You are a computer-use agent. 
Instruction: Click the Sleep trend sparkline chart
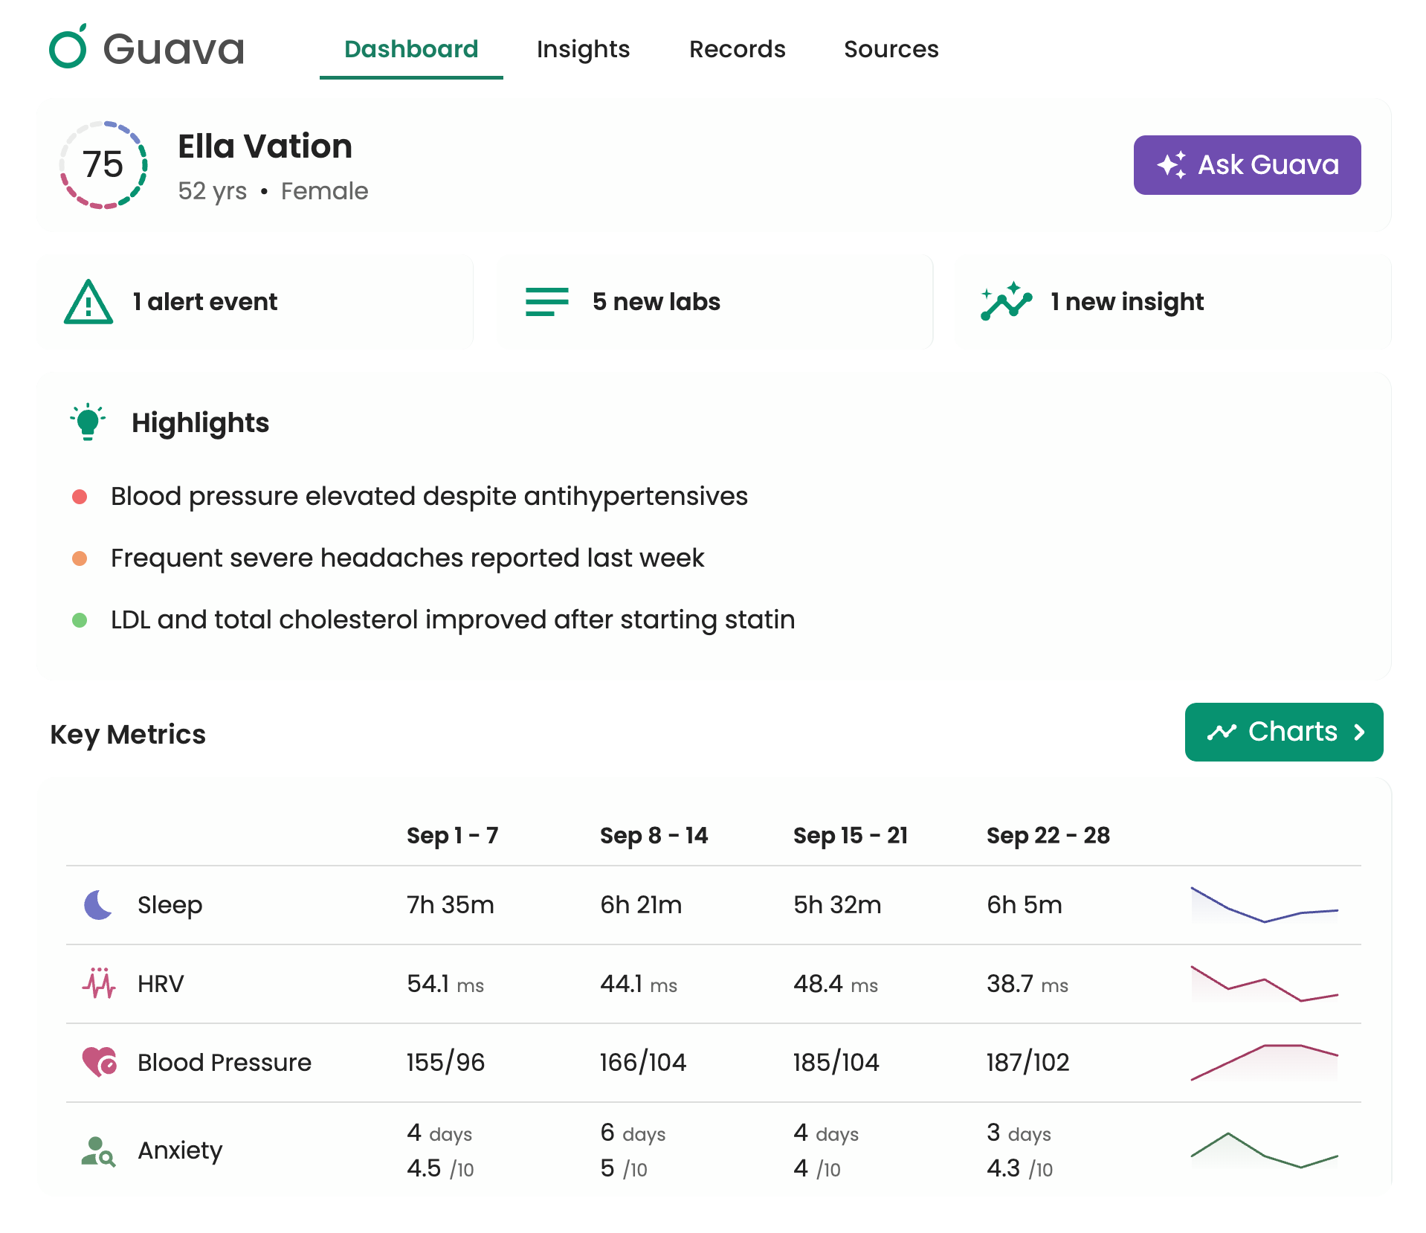click(x=1264, y=905)
